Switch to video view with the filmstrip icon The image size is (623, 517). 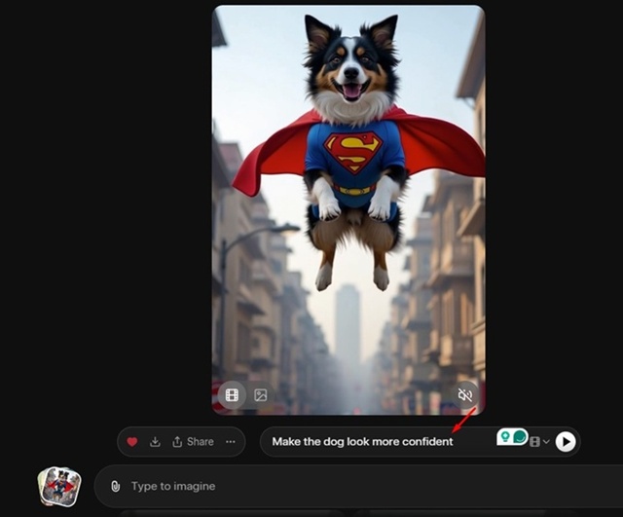click(232, 394)
